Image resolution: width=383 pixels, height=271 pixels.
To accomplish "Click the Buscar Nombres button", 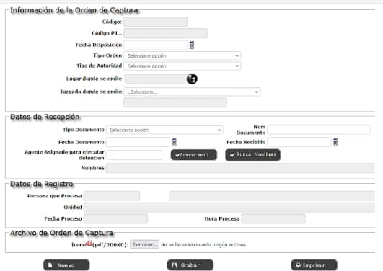I will (x=253, y=155).
